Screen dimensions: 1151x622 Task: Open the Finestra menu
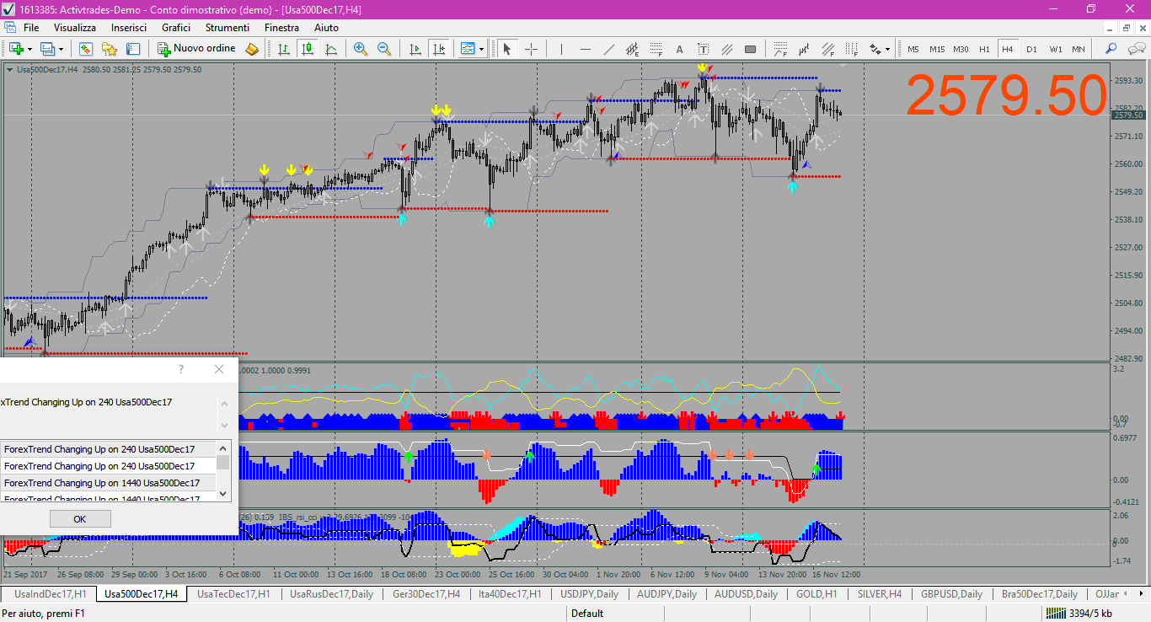[x=281, y=27]
